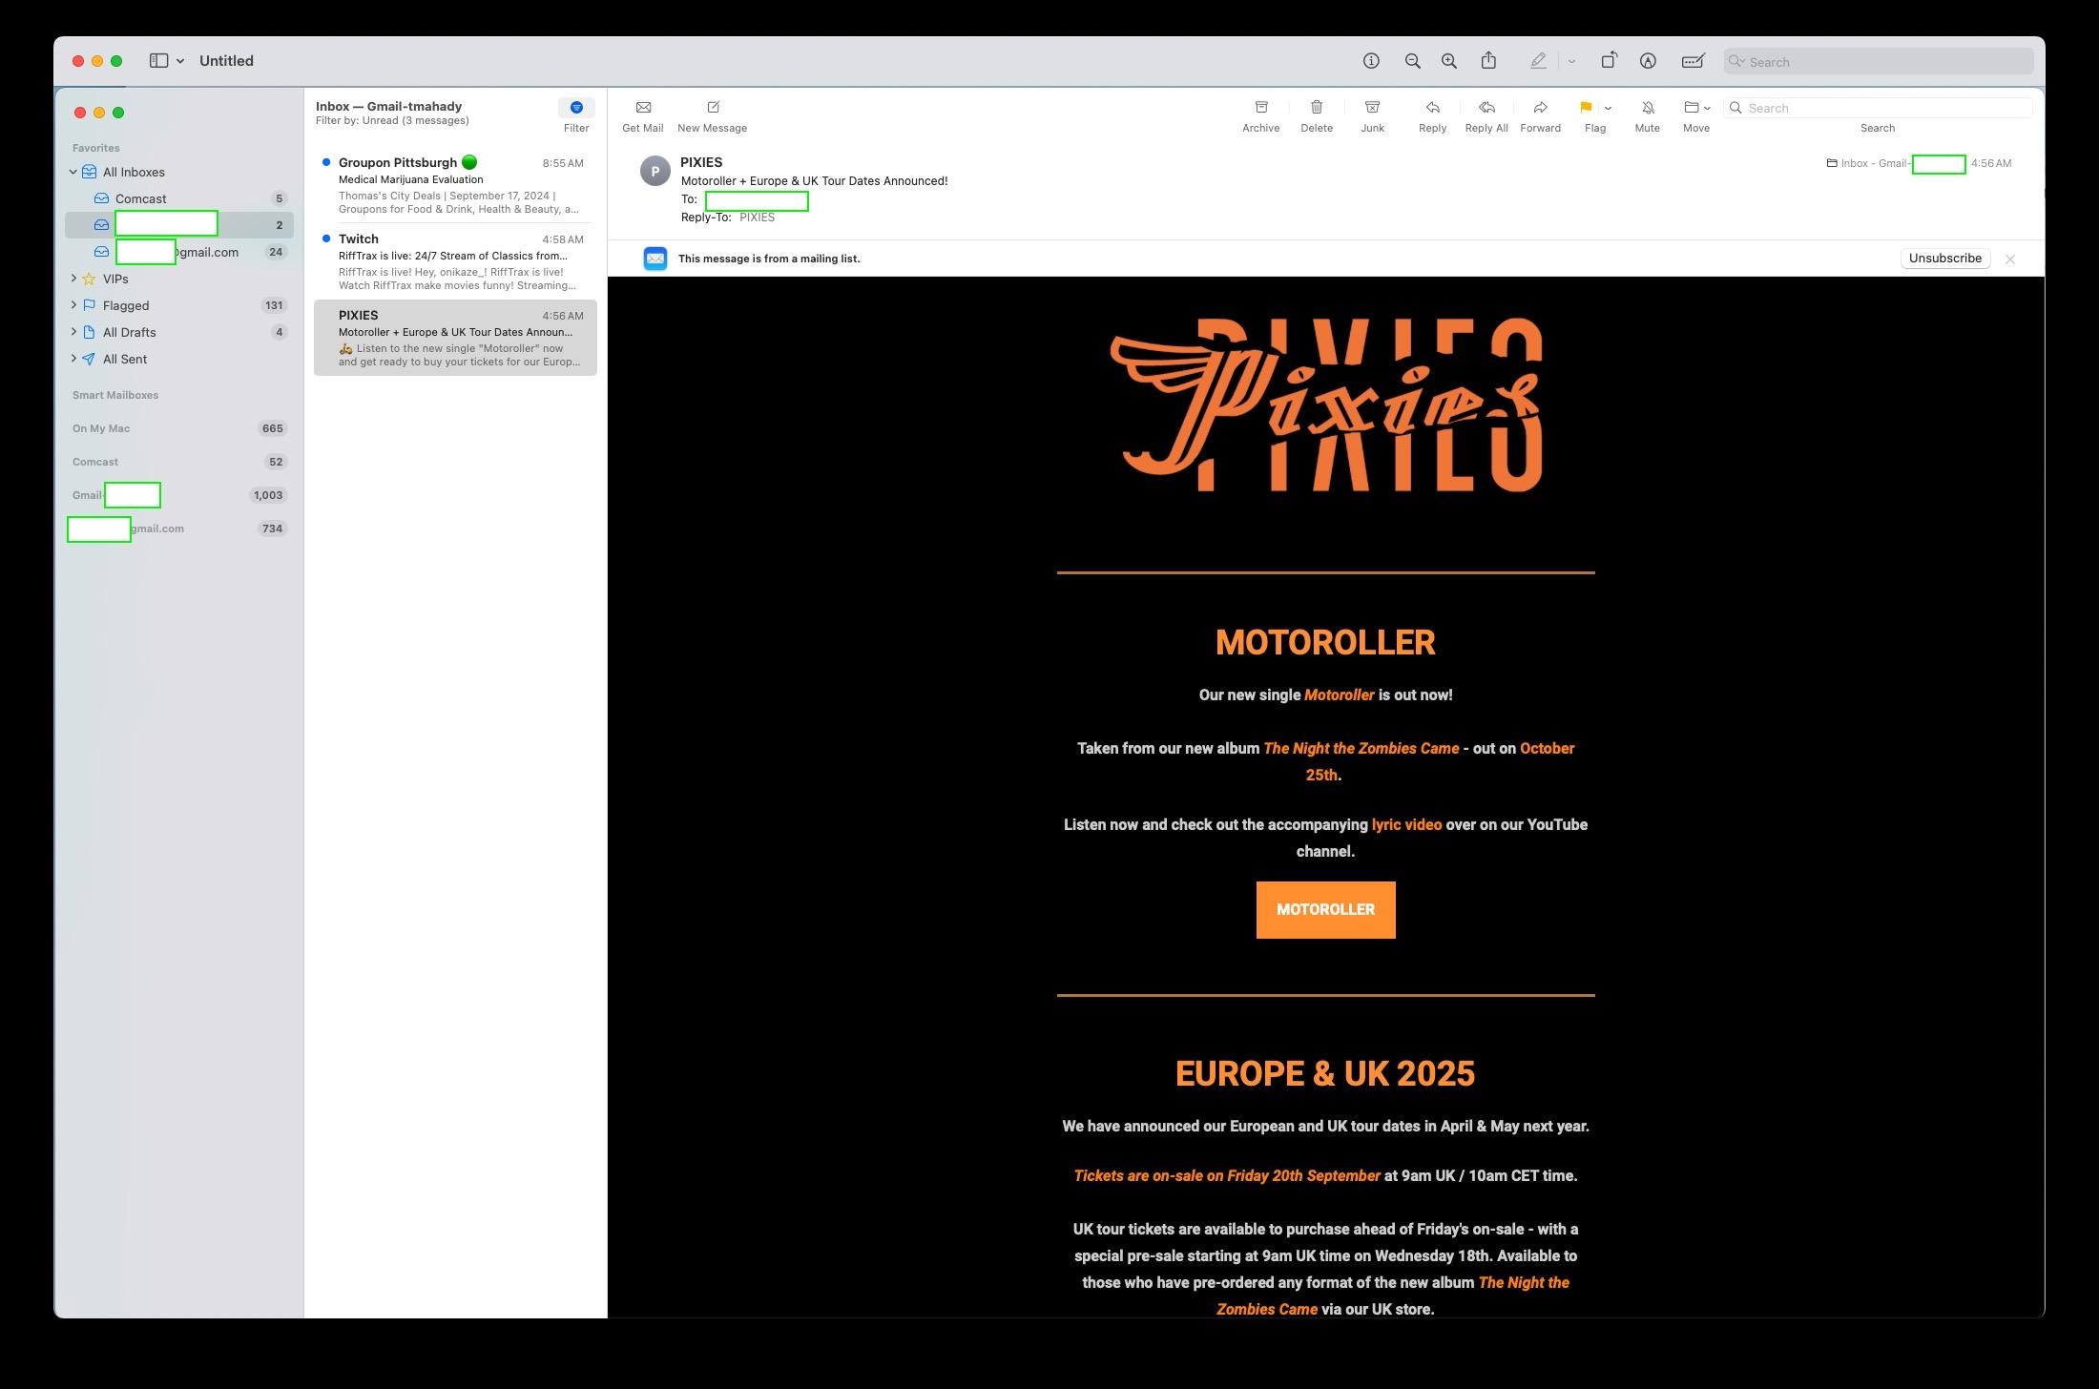Screen dimensions: 2099x1389
Task: Delete the selected message
Action: [1317, 115]
